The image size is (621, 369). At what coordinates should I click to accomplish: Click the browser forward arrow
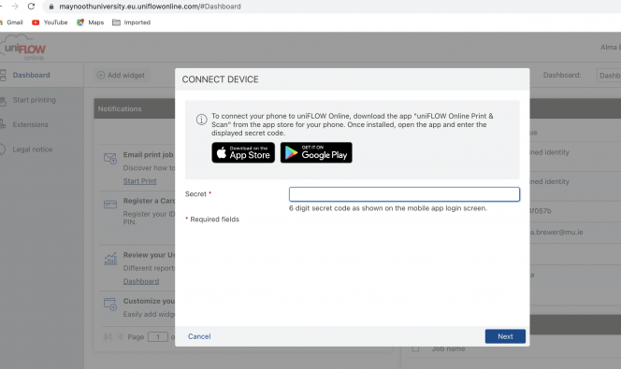15,7
